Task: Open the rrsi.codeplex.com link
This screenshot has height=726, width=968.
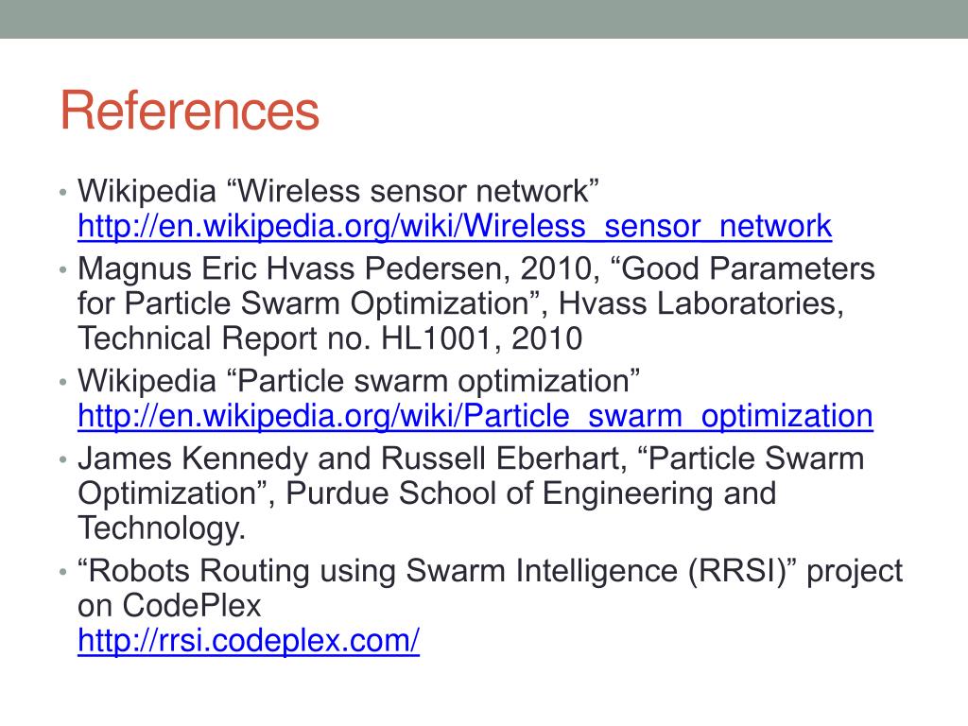Action: [x=249, y=641]
